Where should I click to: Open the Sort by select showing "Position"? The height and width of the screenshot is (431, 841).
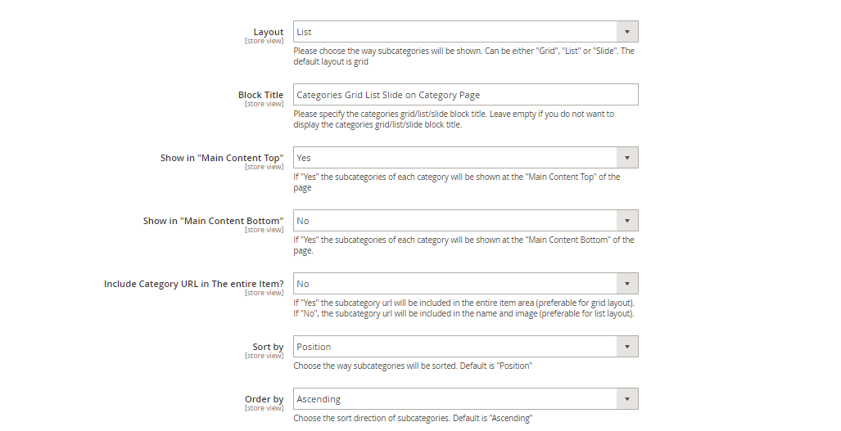(466, 347)
